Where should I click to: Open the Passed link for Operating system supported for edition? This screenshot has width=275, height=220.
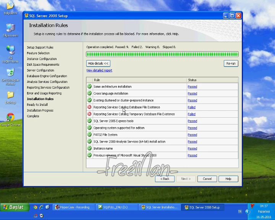192,128
